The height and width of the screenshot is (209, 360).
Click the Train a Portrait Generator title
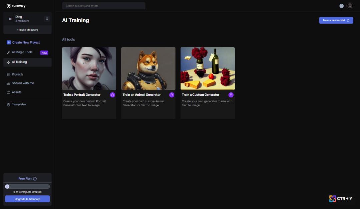82,95
